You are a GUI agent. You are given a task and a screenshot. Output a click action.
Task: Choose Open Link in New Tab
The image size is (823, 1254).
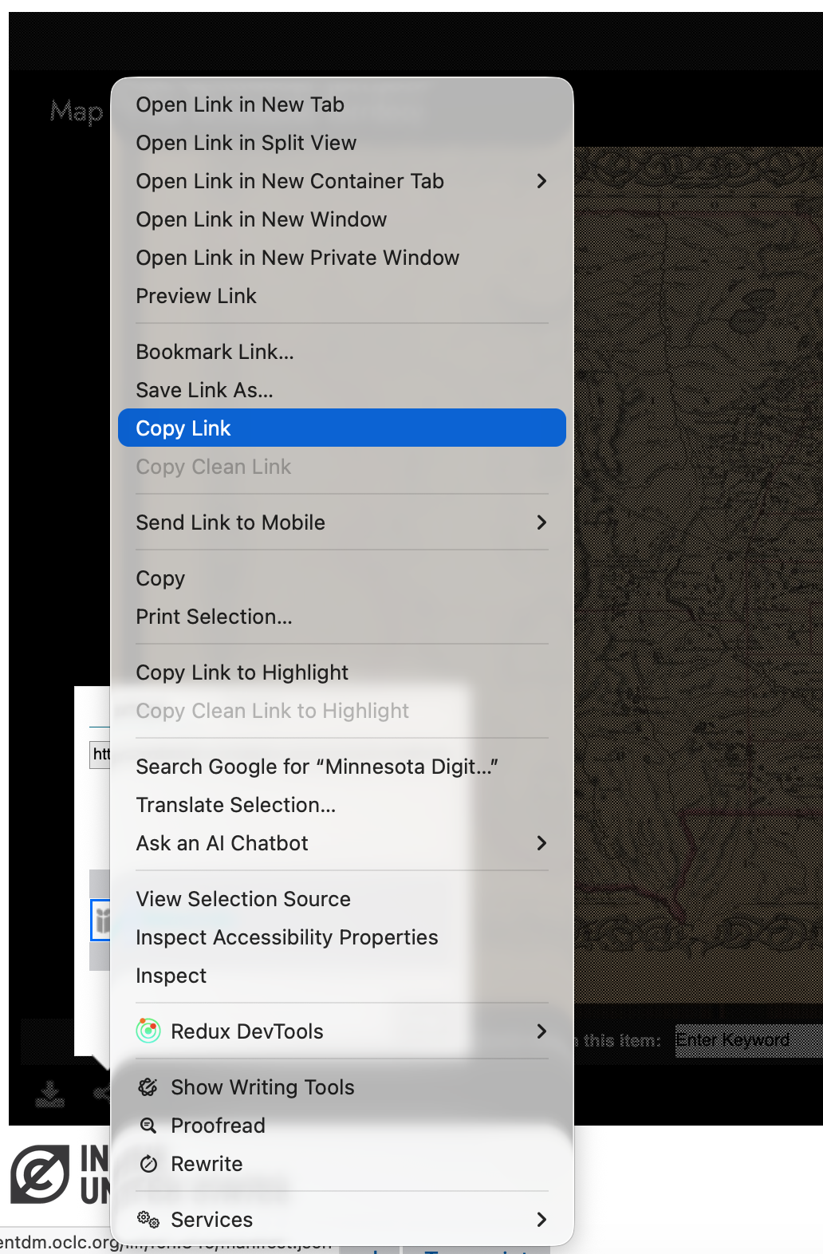point(341,104)
